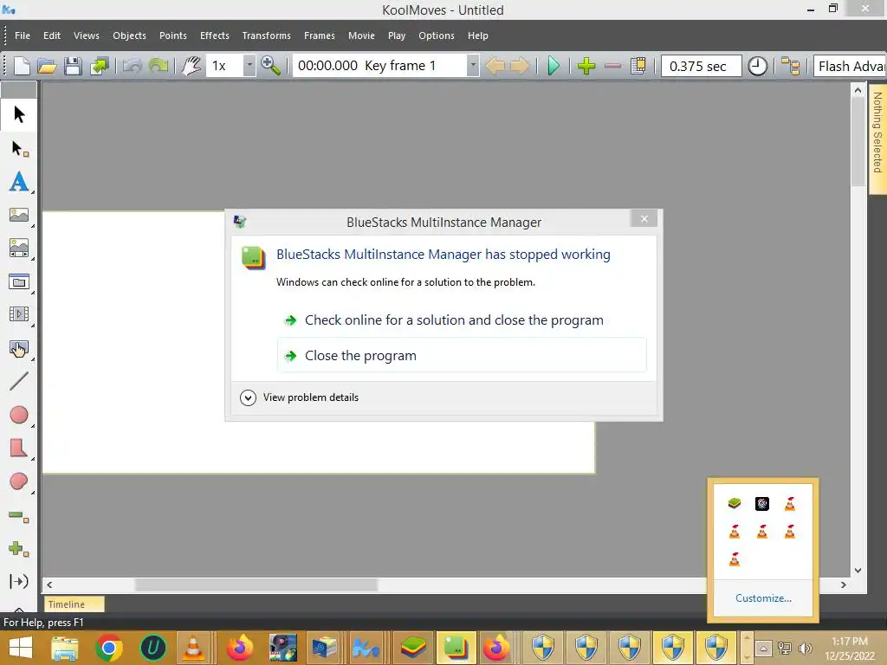Select the line drawing tool
The image size is (887, 665).
pyautogui.click(x=19, y=381)
